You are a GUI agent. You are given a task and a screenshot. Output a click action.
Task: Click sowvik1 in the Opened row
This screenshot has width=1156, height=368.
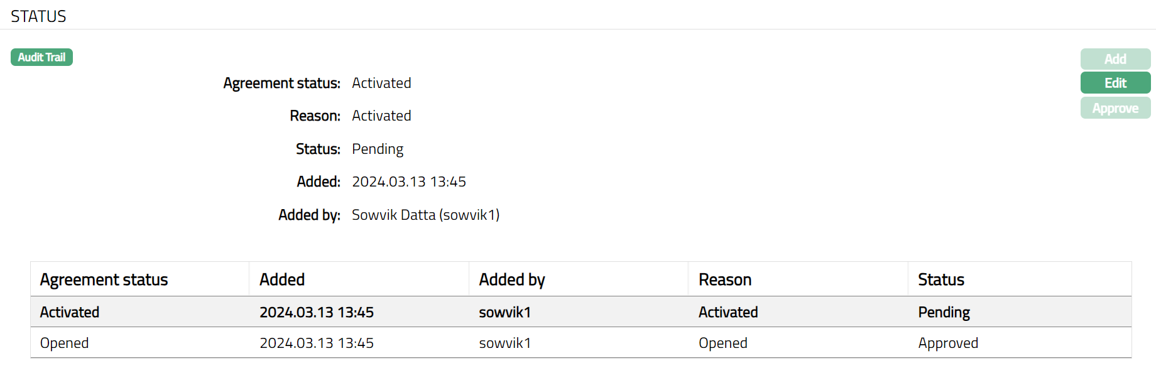pyautogui.click(x=504, y=343)
